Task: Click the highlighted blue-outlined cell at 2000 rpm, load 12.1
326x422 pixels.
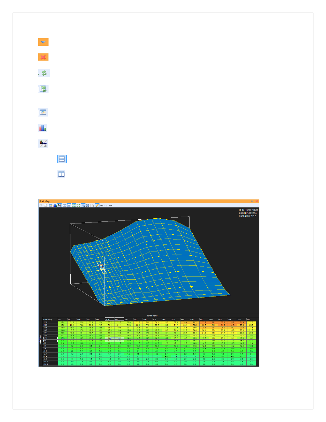Action: coord(115,339)
